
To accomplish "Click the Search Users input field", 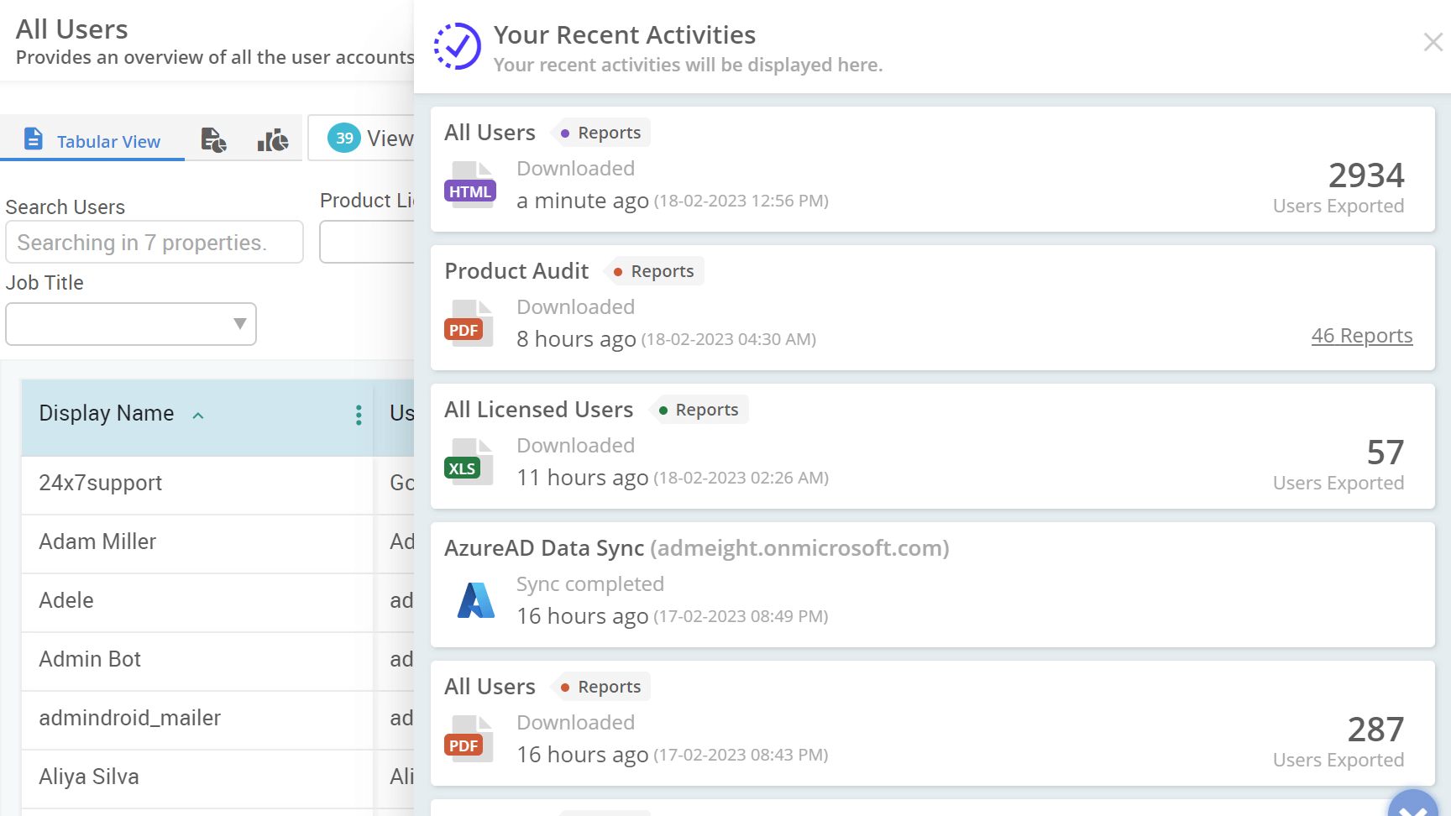I will (x=155, y=242).
